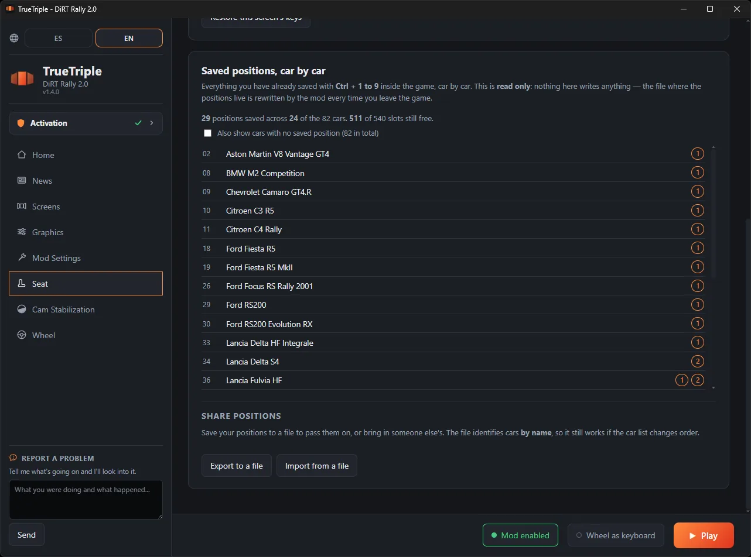Click the Aston Martin V8 Vantage GT4 name
The image size is (751, 557).
[x=278, y=154]
